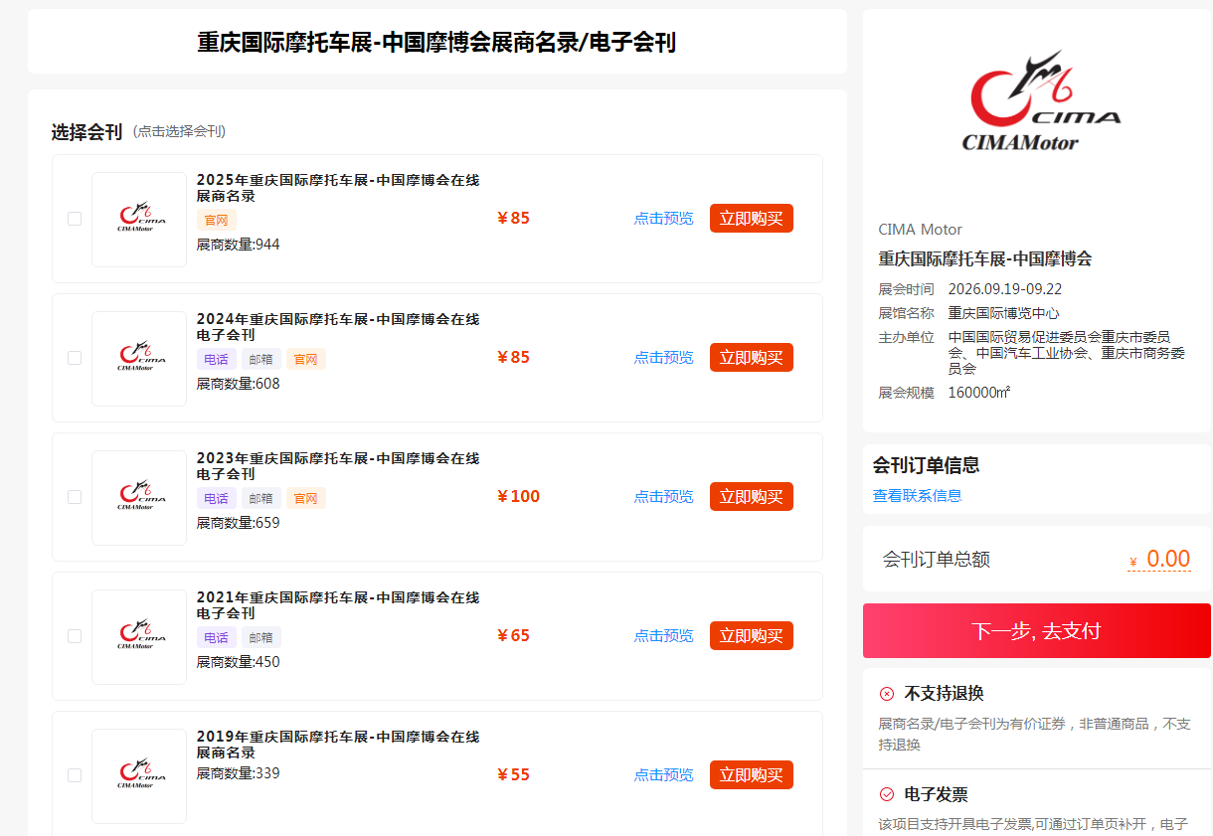Click the 2024 catalog CIMAMotor thumbnail

click(139, 359)
